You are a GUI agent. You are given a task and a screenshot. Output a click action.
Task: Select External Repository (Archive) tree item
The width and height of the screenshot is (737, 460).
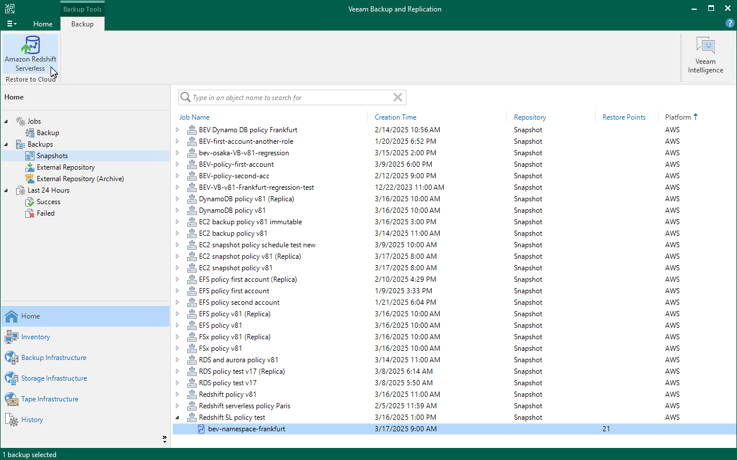click(x=80, y=179)
